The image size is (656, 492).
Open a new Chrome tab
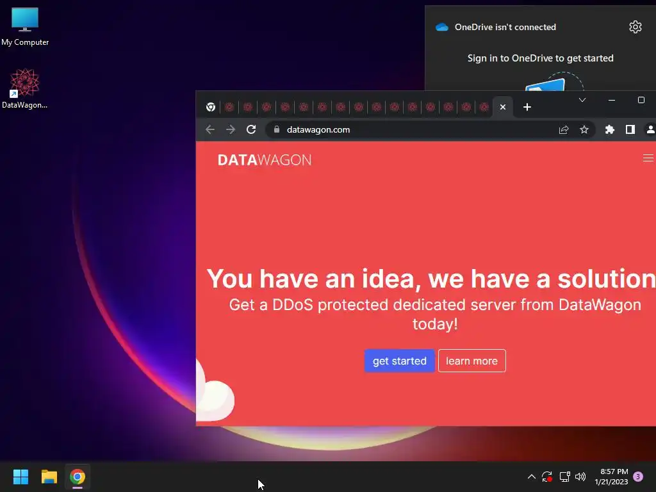527,107
